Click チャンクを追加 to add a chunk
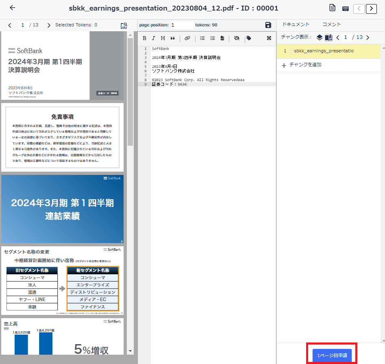Image resolution: width=385 pixels, height=364 pixels. [x=302, y=65]
